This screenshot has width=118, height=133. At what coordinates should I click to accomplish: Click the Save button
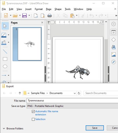tap(95, 128)
